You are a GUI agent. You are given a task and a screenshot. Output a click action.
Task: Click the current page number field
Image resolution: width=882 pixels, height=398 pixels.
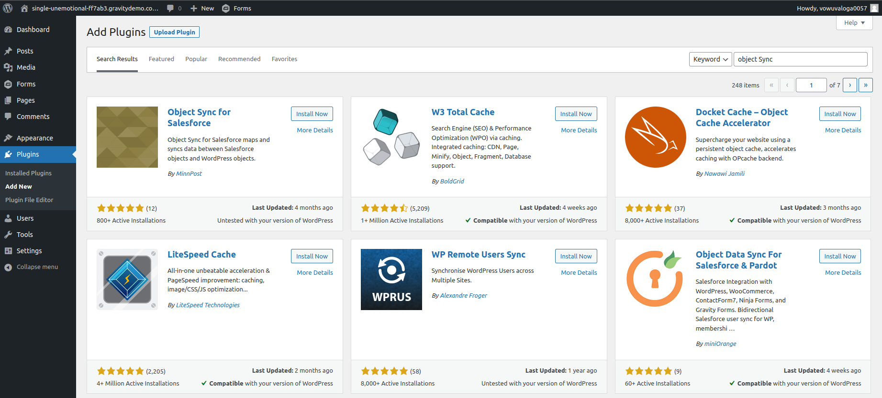[811, 85]
